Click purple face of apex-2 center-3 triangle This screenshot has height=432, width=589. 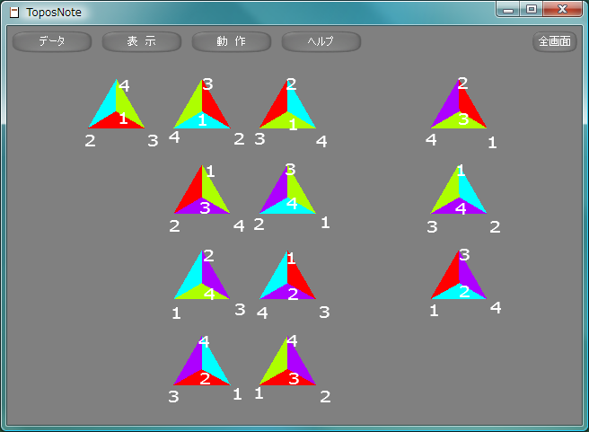tap(449, 107)
